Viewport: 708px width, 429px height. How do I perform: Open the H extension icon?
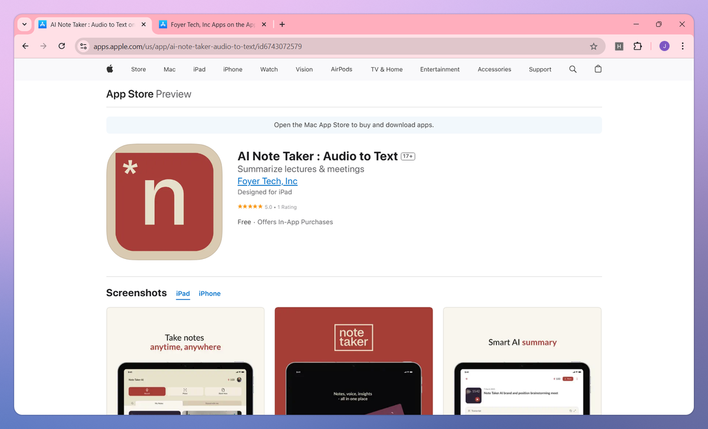point(619,46)
